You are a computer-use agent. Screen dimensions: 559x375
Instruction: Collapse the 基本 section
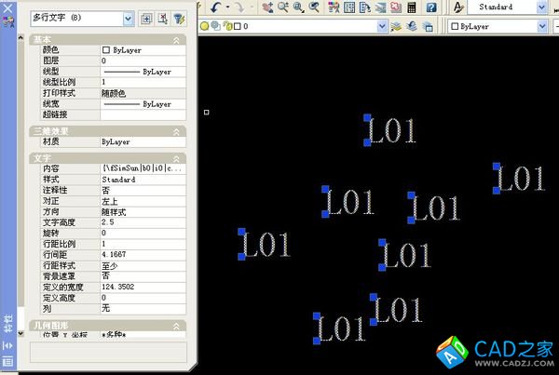[x=178, y=40]
